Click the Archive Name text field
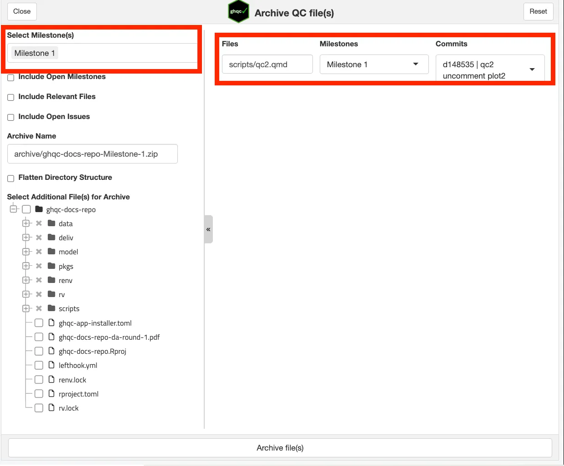Image resolution: width=564 pixels, height=466 pixels. click(92, 154)
